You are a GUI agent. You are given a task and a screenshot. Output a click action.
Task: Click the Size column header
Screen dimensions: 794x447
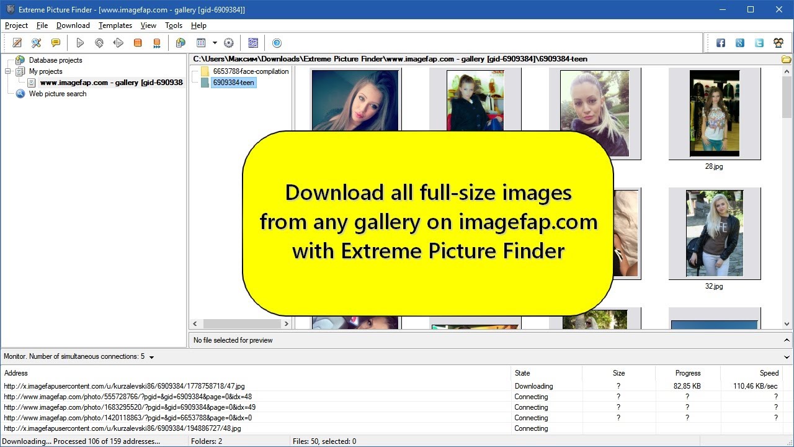[x=618, y=373]
